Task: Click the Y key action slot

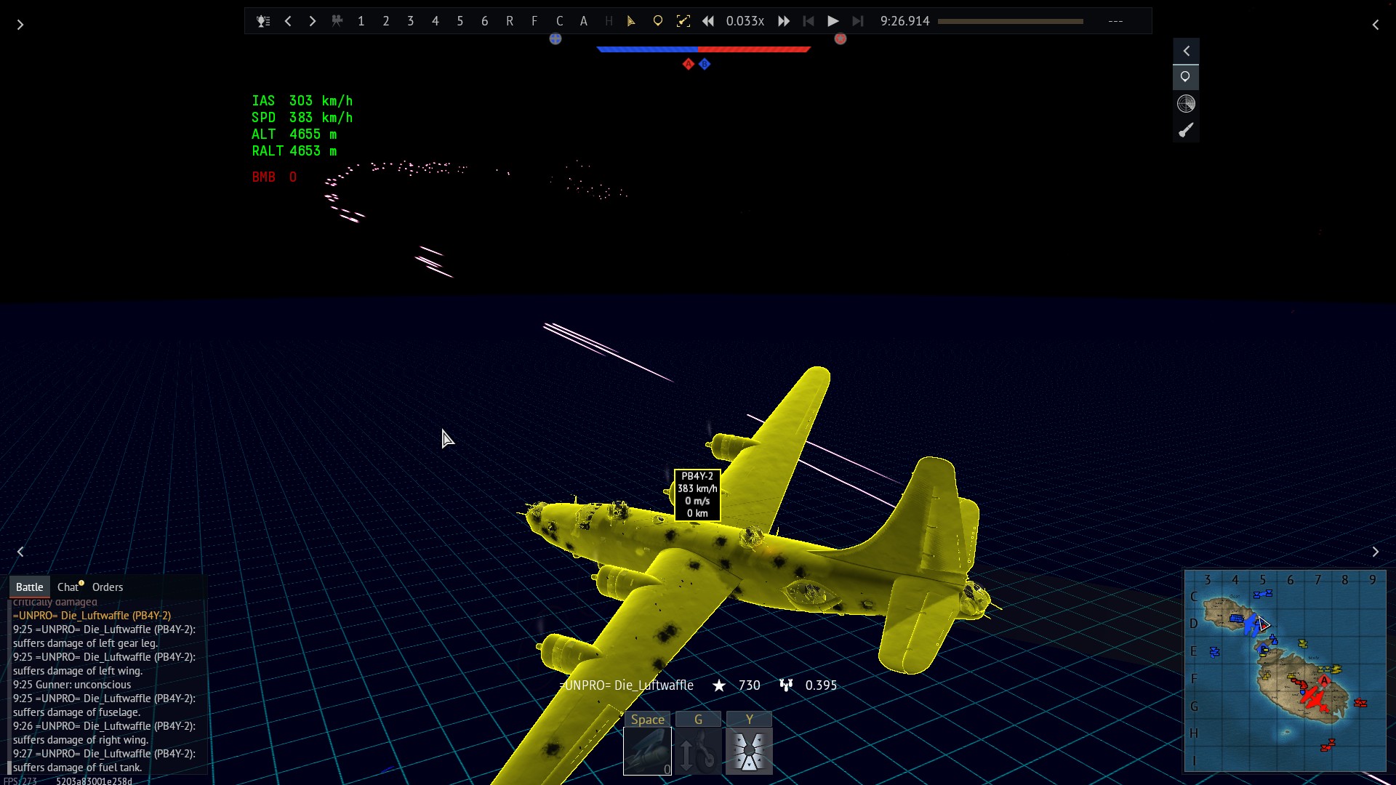Action: (749, 719)
